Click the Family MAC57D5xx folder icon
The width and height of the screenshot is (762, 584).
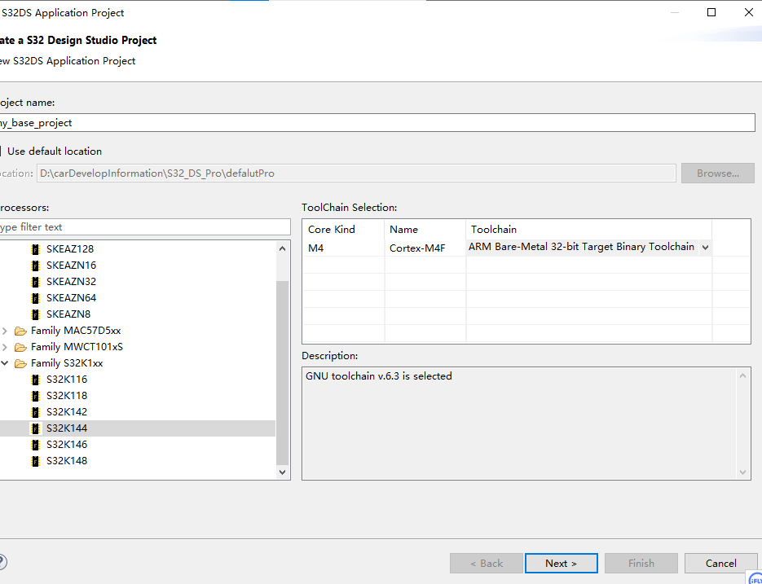point(20,331)
